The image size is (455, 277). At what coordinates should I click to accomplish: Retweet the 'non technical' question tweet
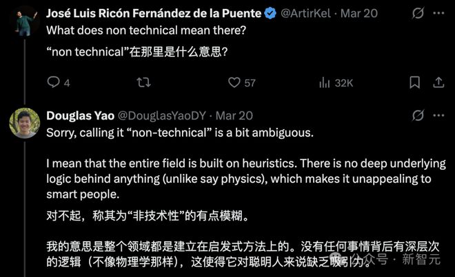click(143, 82)
